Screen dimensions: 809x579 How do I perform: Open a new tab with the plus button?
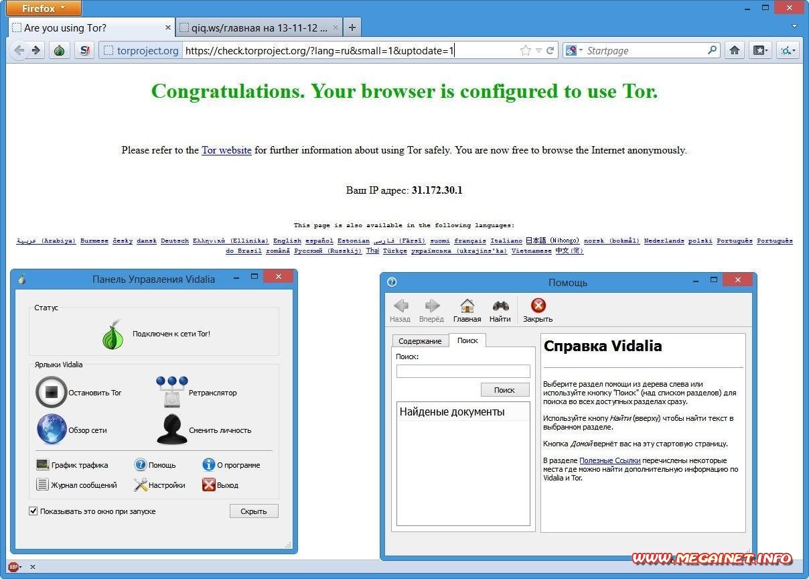point(352,27)
